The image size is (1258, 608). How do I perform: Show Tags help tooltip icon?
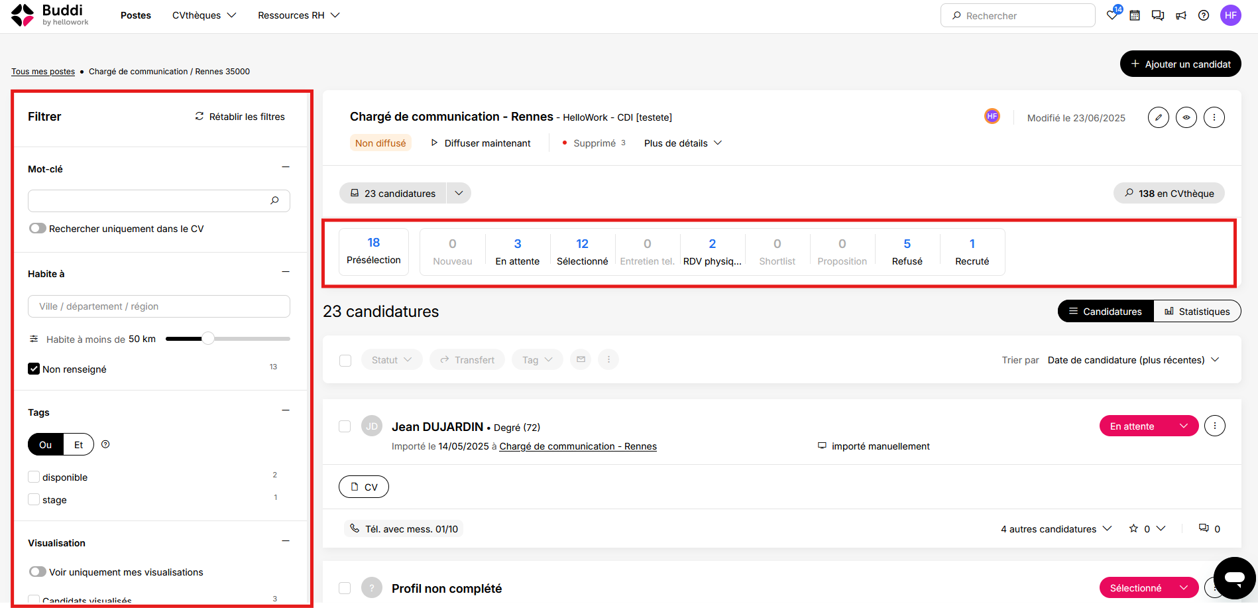point(105,444)
